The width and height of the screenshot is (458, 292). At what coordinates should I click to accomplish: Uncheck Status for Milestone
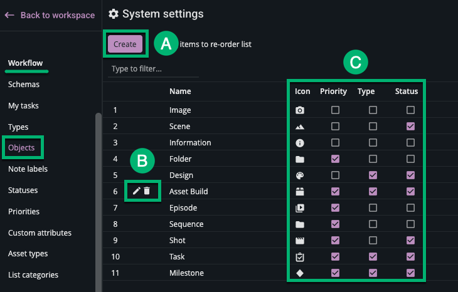pyautogui.click(x=410, y=273)
